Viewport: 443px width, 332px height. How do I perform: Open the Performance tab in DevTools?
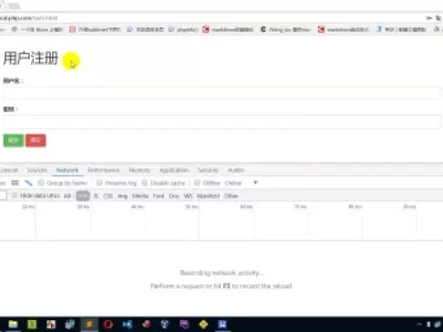click(x=103, y=170)
